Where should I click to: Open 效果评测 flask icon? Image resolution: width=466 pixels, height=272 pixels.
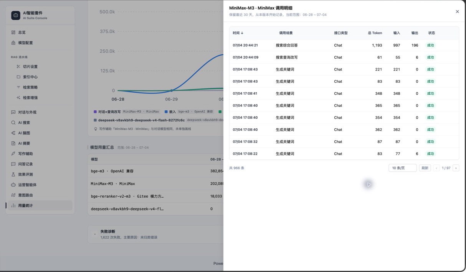[13, 174]
